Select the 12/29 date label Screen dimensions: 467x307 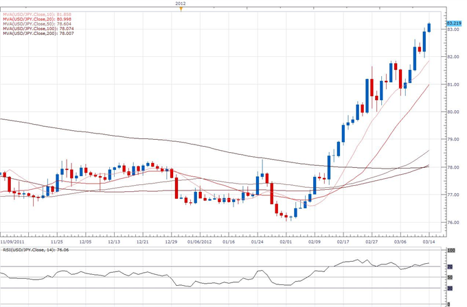coord(170,241)
